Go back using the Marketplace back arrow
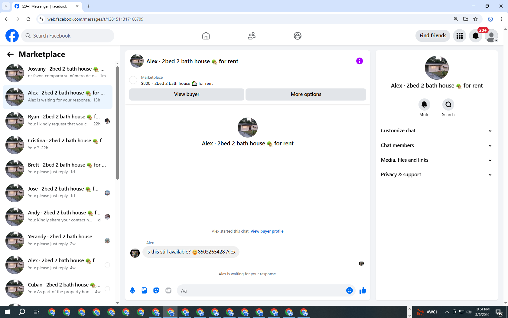Viewport: 508px width, 318px height. pyautogui.click(x=10, y=54)
